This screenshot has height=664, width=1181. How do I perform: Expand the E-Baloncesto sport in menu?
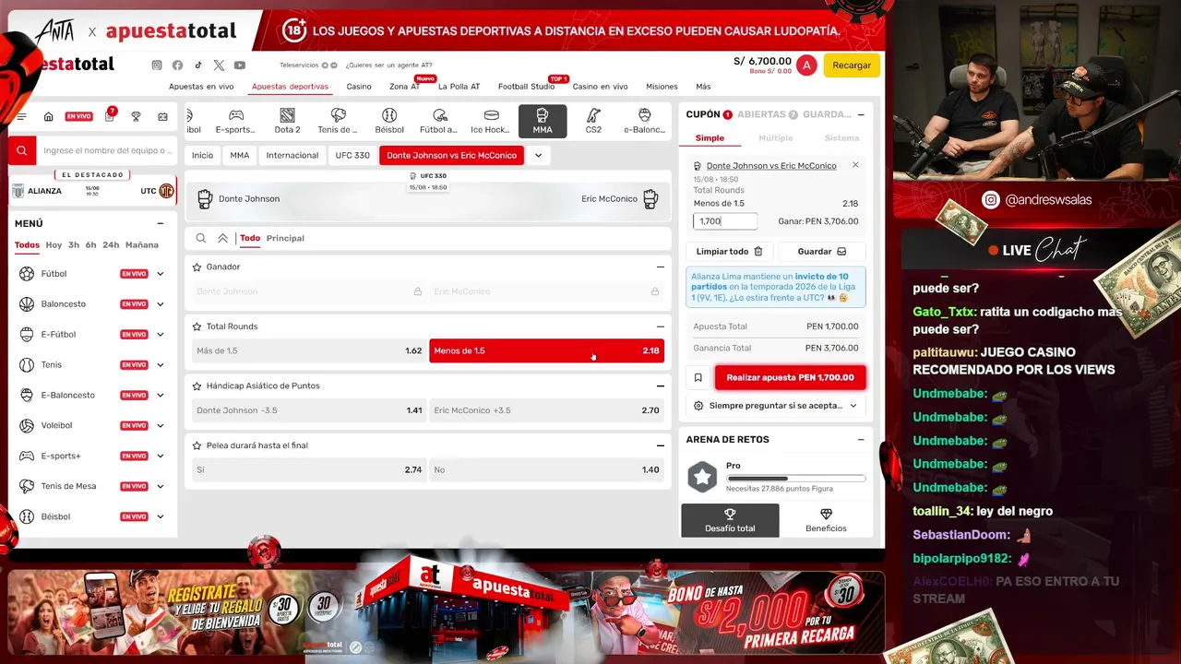click(x=161, y=396)
